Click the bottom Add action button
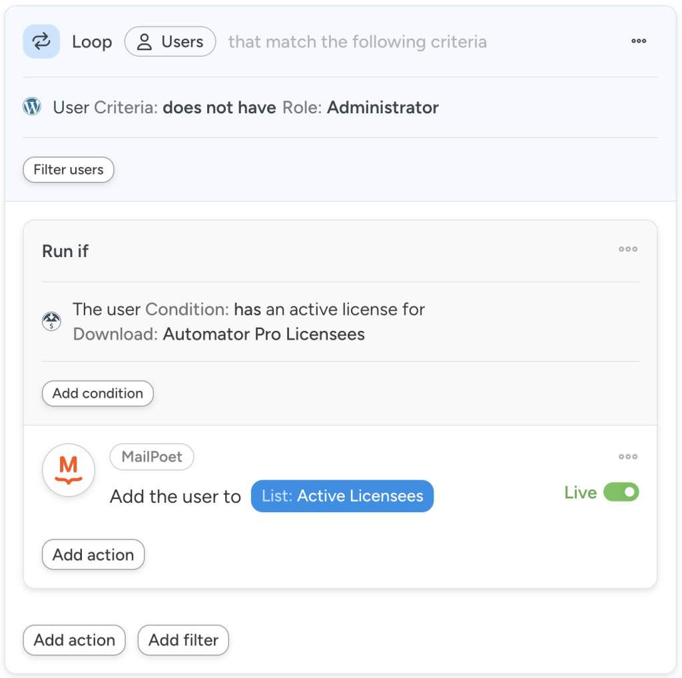Image resolution: width=682 pixels, height=678 pixels. tap(74, 640)
